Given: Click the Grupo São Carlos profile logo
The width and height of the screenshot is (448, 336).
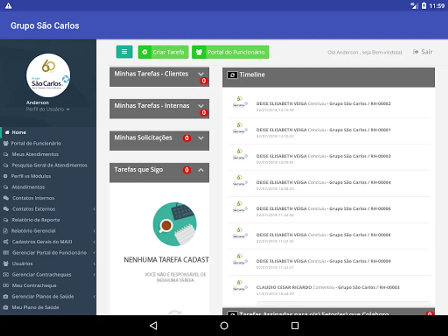Looking at the screenshot, I should tap(48, 75).
